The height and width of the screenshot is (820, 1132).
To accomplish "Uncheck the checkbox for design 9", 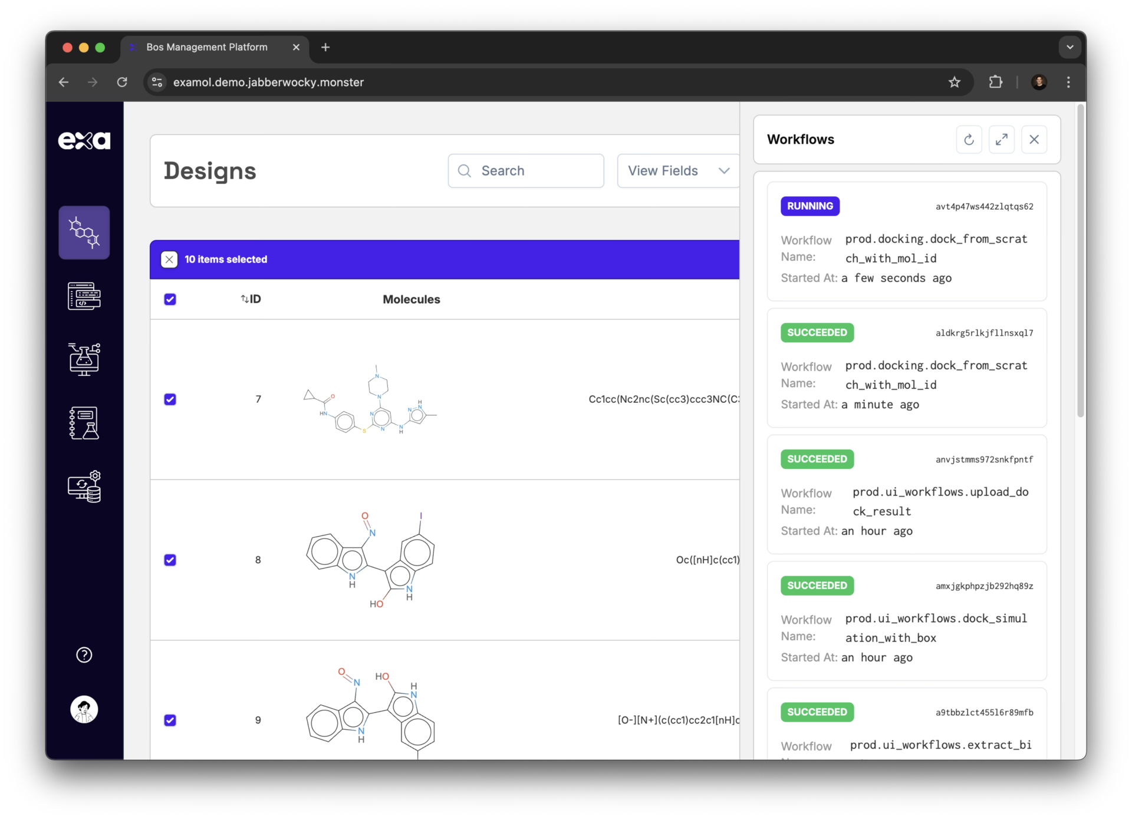I will pyautogui.click(x=170, y=720).
